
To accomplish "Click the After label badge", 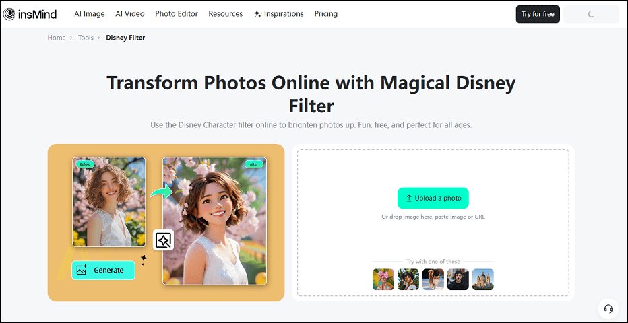I will click(x=254, y=164).
